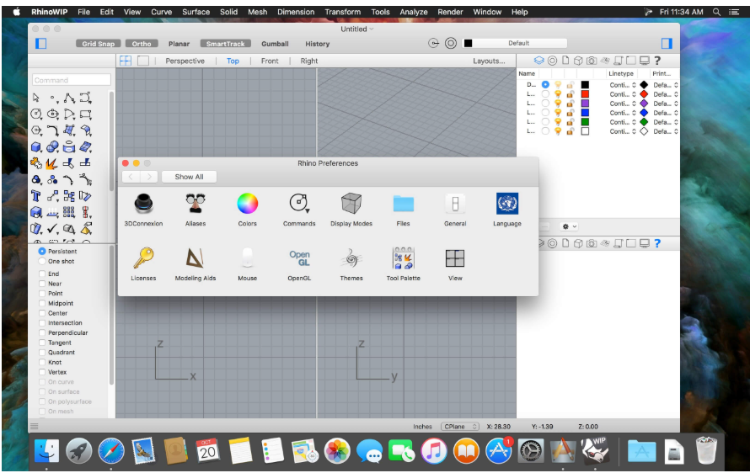Toggle right sidebar with blue toolbar icon
Image resolution: width=750 pixels, height=473 pixels.
point(667,44)
